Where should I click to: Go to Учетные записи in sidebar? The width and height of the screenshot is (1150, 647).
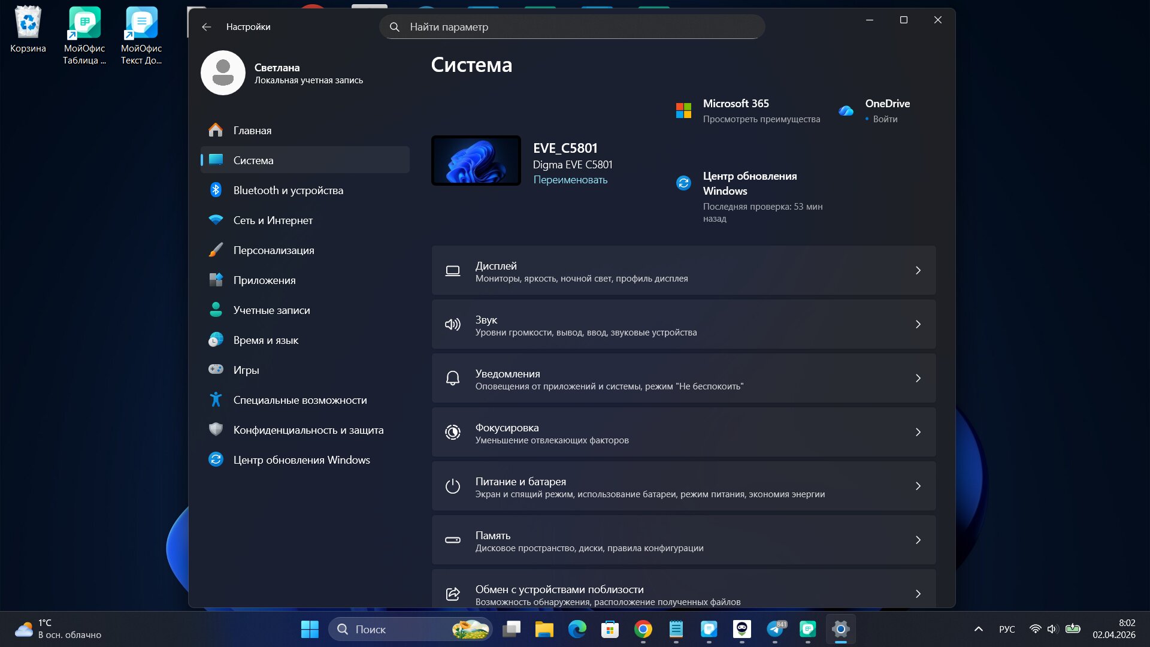[x=271, y=310]
